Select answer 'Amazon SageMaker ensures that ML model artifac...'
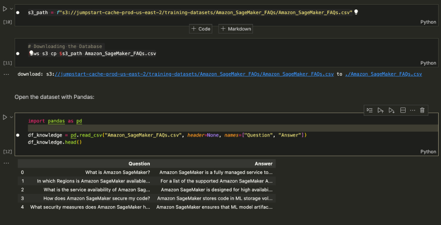 (x=214, y=207)
